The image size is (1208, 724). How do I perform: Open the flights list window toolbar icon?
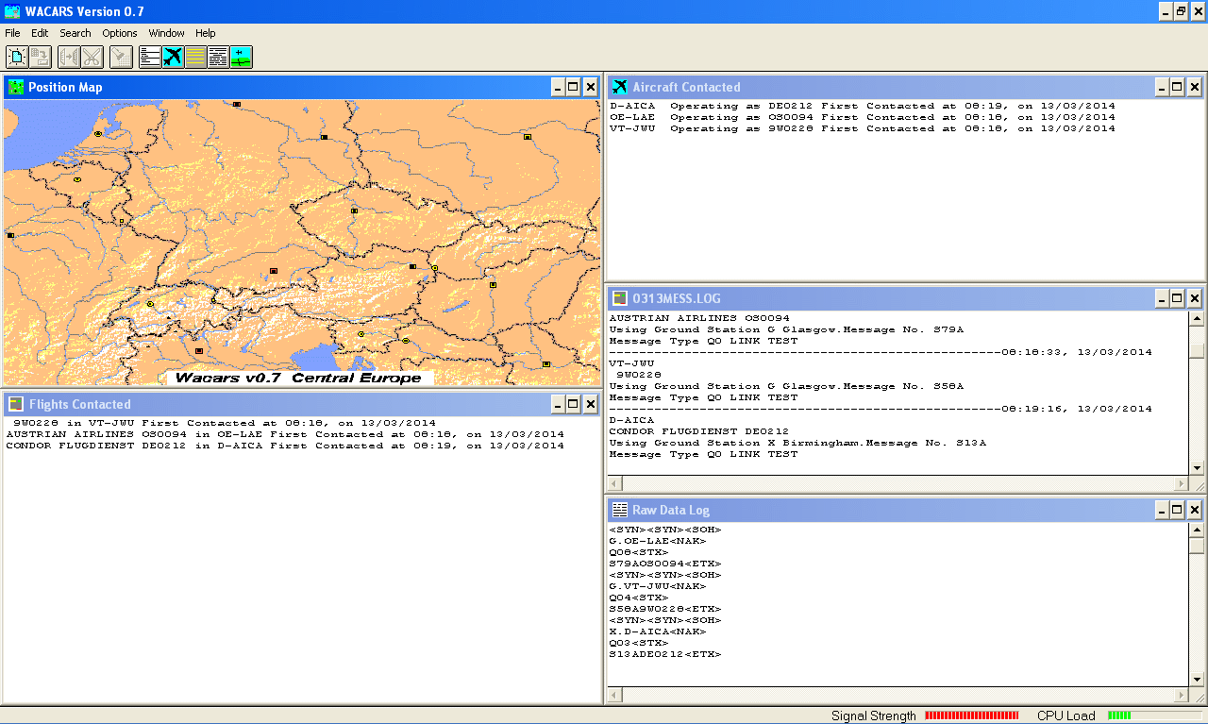click(x=150, y=58)
